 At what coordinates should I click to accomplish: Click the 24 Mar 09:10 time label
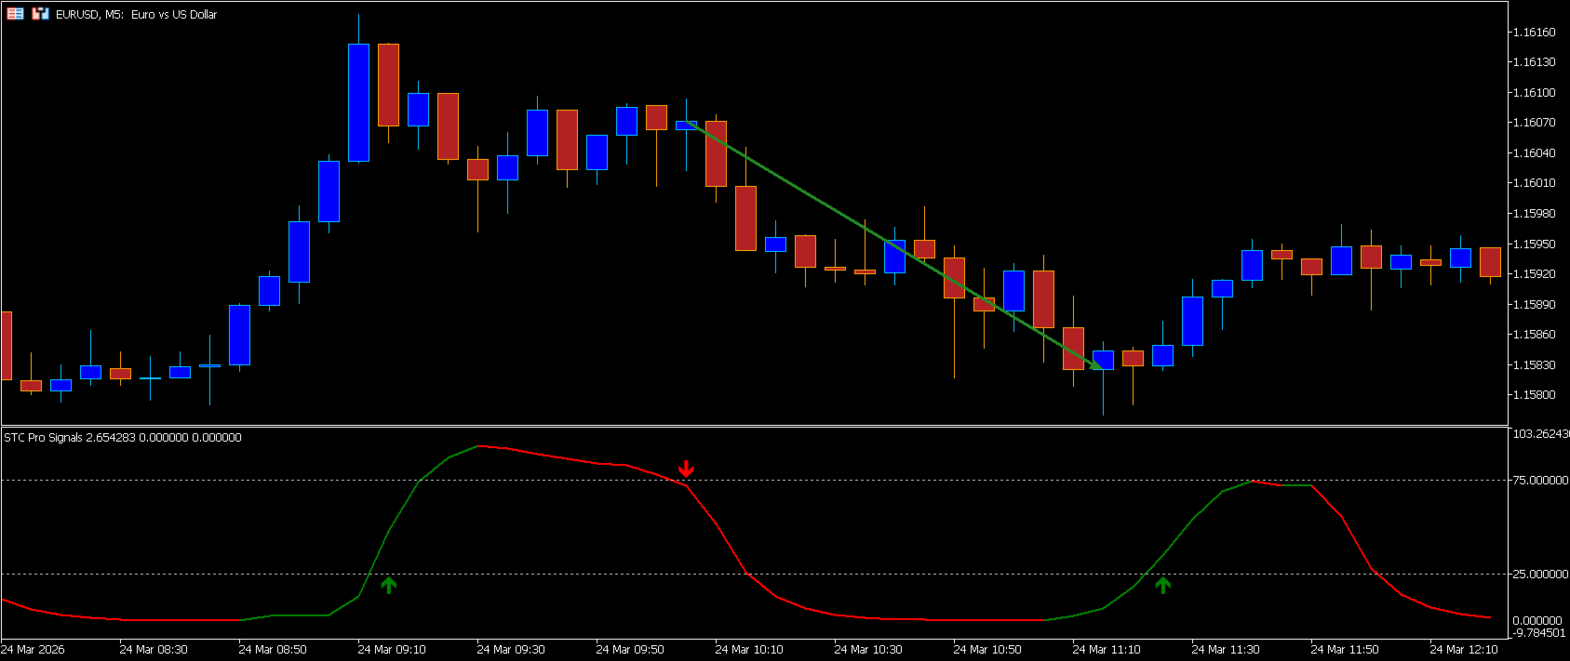392,650
